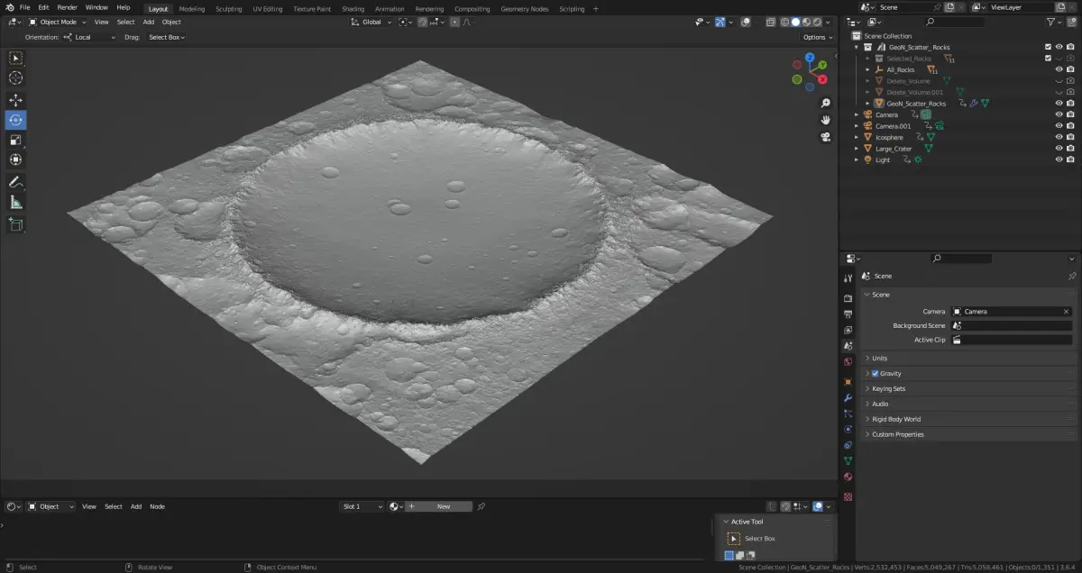Switch to the Sculpting workspace tab
Viewport: 1082px width, 573px height.
pyautogui.click(x=228, y=9)
